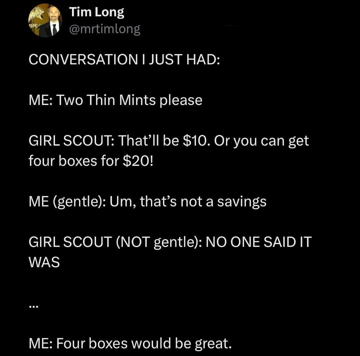Viewport: 360px width, 356px height.
Task: Select the word please after Thin Mints
Action: [181, 101]
